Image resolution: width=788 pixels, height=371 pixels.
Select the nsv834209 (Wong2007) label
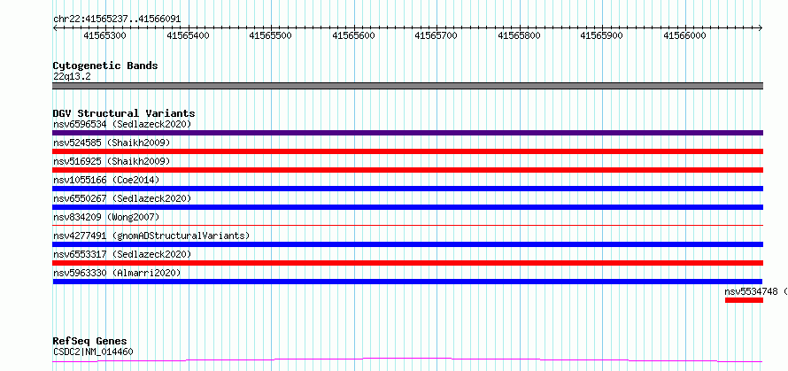(106, 217)
